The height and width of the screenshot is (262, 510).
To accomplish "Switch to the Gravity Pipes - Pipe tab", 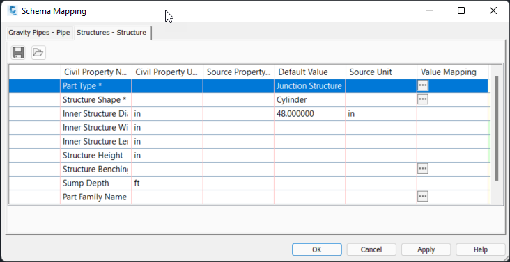I will 39,33.
